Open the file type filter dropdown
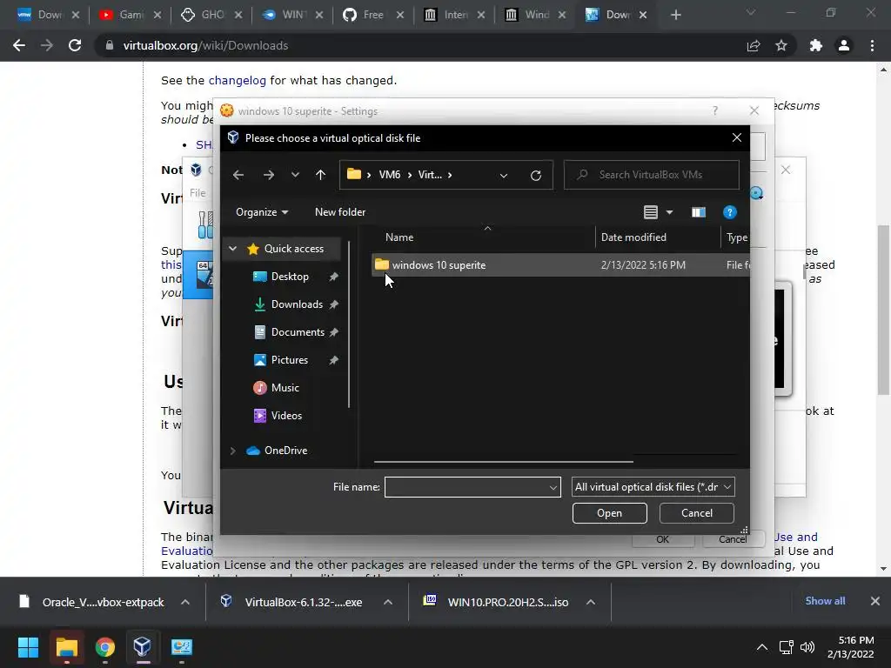This screenshot has height=668, width=891. tap(653, 487)
